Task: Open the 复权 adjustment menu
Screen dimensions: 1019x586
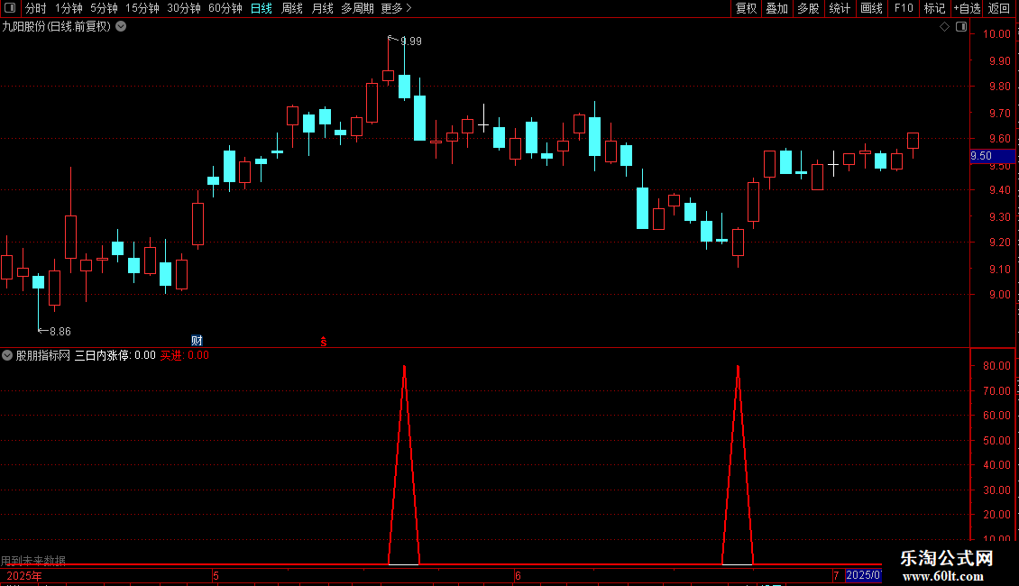Action: (746, 8)
